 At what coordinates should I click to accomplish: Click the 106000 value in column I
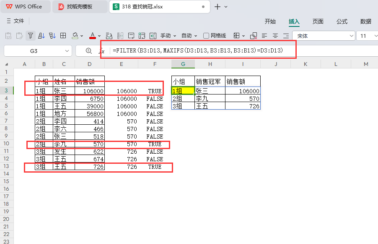tap(243, 91)
